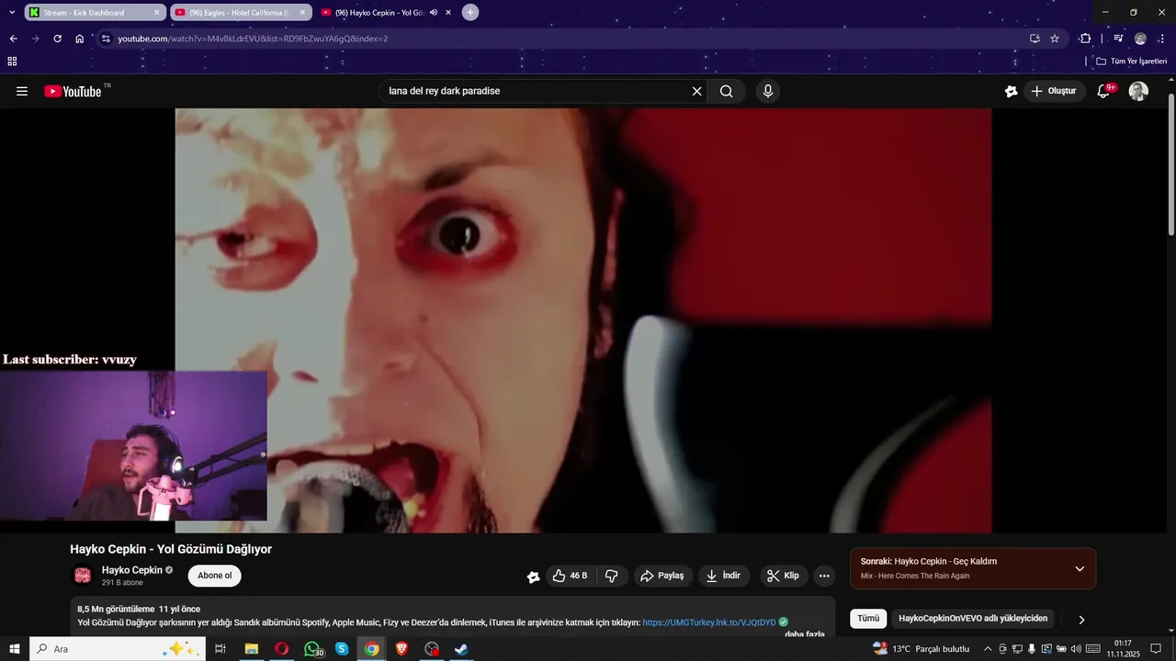
Task: Click the sparkle icon left of like button
Action: point(533,577)
